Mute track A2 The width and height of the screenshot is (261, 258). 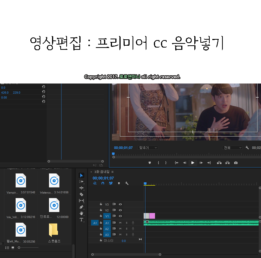pyautogui.click(x=120, y=228)
